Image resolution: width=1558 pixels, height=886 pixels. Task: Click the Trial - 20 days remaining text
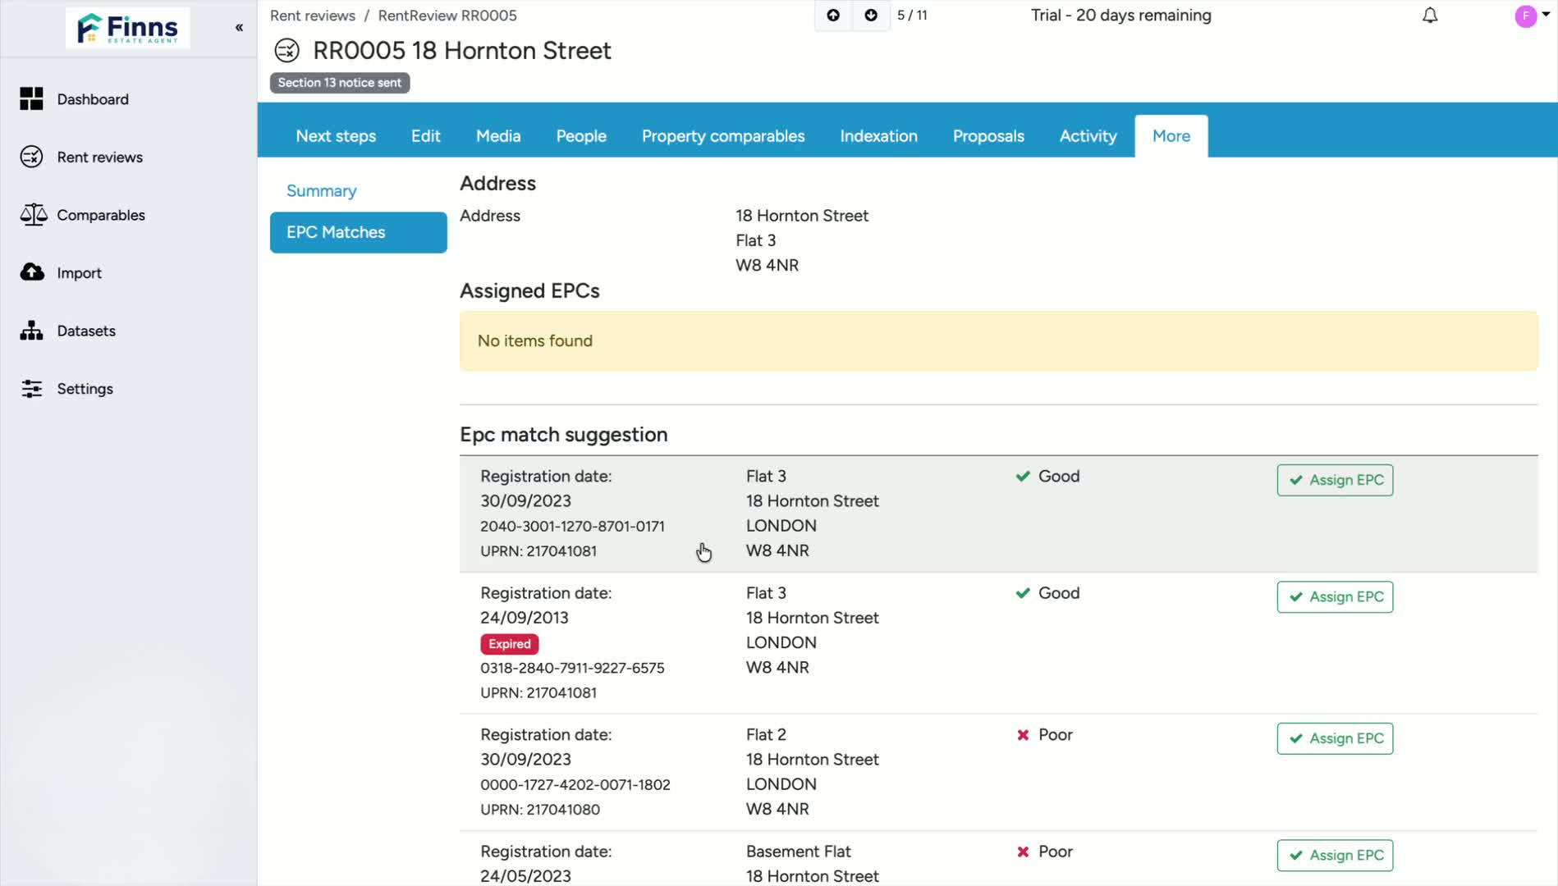coord(1121,16)
